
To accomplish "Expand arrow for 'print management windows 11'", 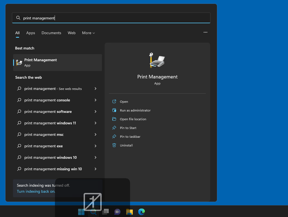I will pos(96,123).
